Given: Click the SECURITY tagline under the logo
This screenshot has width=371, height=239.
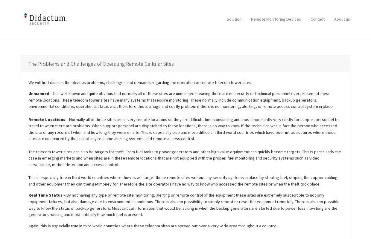Looking at the screenshot, I should pos(39,24).
